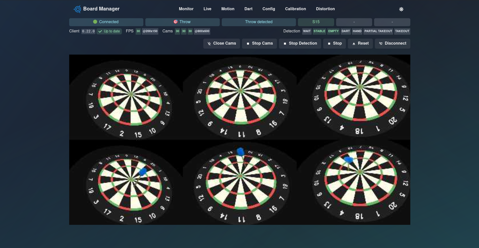The height and width of the screenshot is (248, 479).
Task: Click the dartboard icon beside Throw
Action: 176,22
